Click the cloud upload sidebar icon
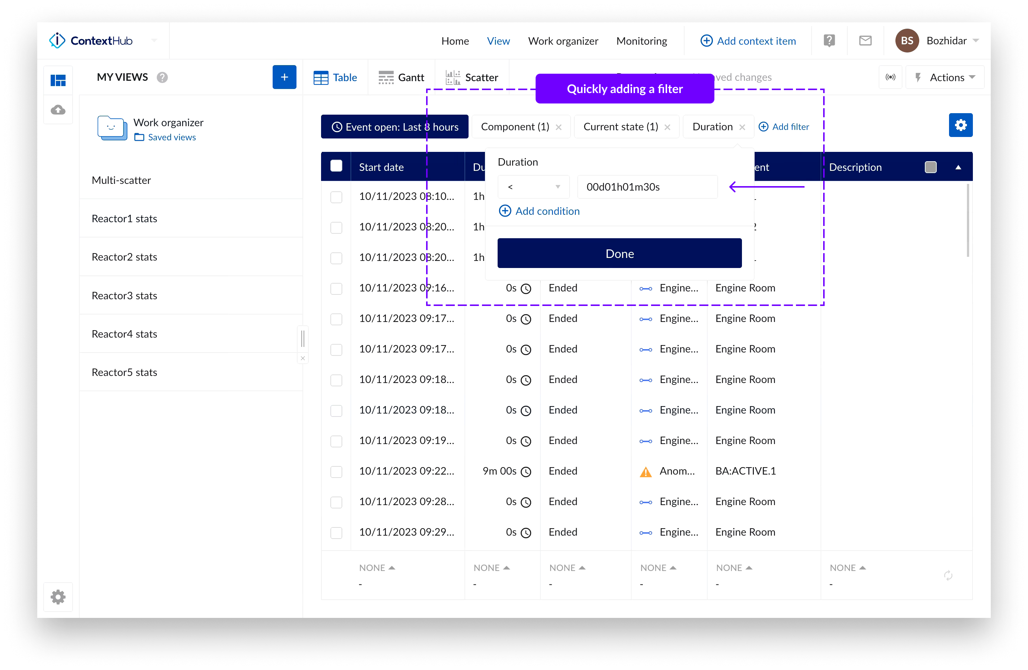The image size is (1028, 670). coord(58,110)
